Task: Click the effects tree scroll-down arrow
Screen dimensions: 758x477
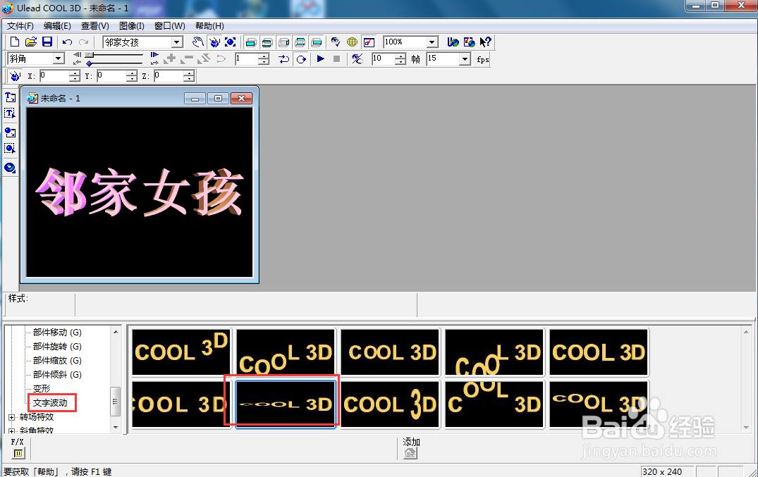Action: (116, 427)
